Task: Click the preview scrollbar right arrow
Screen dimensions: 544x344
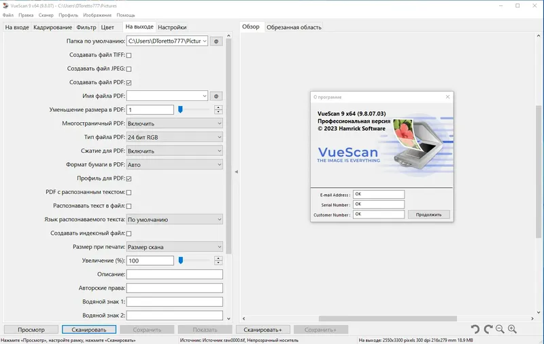Action: 532,318
